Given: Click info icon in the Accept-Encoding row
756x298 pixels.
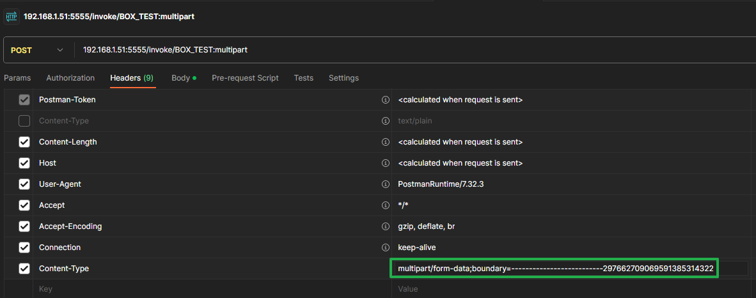Looking at the screenshot, I should pyautogui.click(x=385, y=226).
